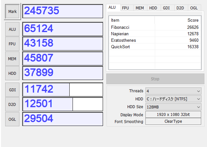
Task: Click the OGL score 29504
Action: [x=63, y=119]
